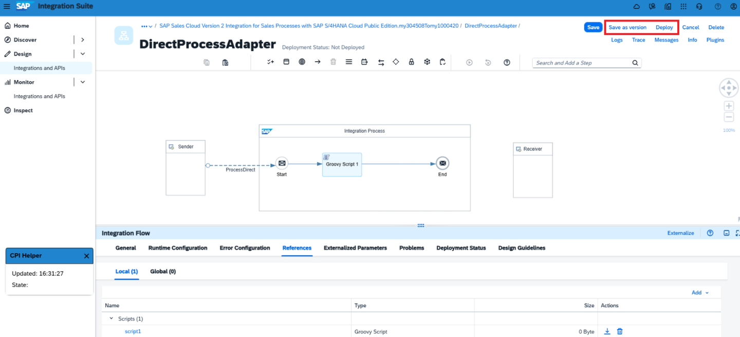Viewport: 740px width, 337px height.
Task: Download script1 with the download icon
Action: click(607, 331)
